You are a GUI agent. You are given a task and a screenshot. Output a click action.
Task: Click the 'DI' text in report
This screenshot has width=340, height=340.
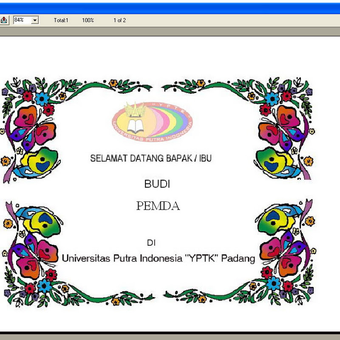[x=151, y=243]
